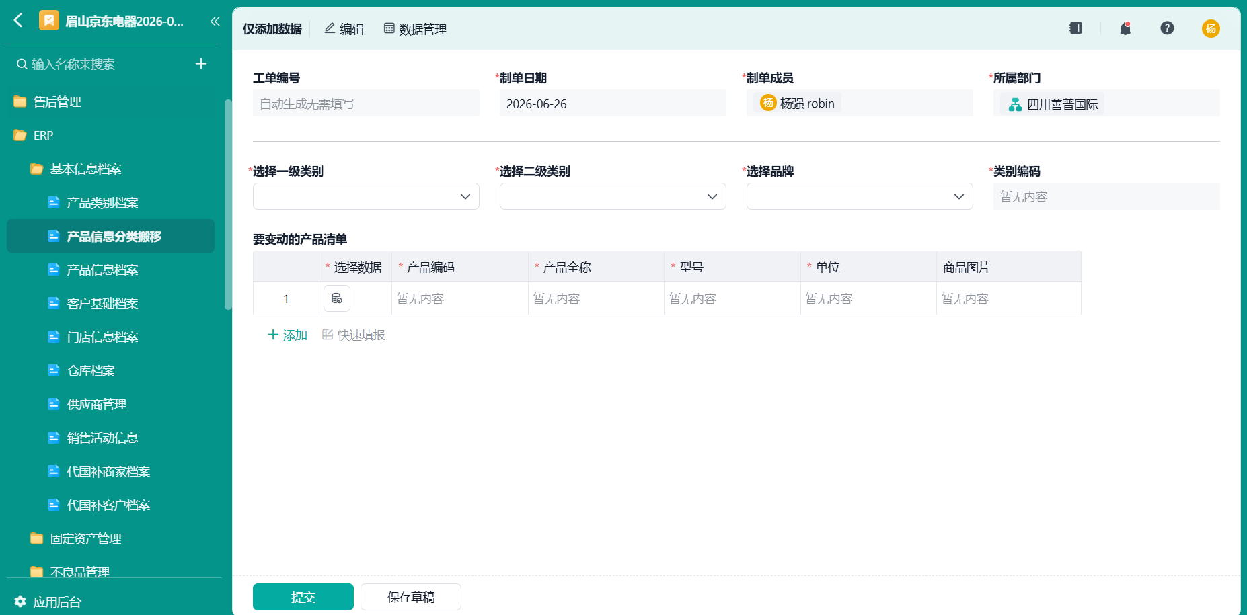This screenshot has height=615, width=1247.
Task: Click the 工单编号 auto-generated field
Action: click(x=366, y=104)
